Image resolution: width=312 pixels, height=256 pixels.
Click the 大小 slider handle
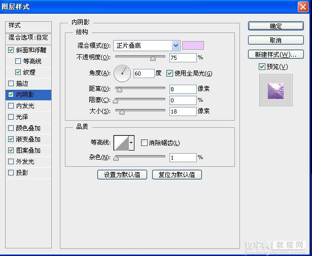[122, 112]
